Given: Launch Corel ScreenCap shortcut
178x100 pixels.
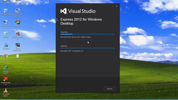Looking at the screenshot, I should [18, 36].
